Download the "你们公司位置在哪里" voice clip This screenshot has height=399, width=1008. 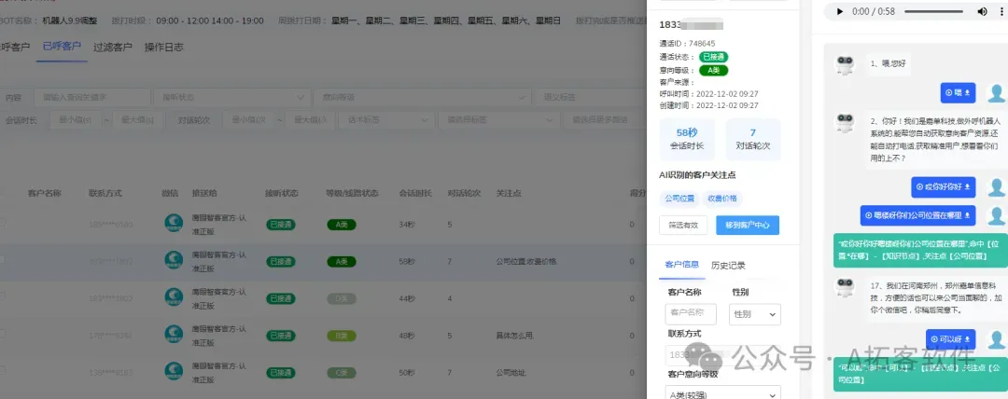(x=968, y=215)
